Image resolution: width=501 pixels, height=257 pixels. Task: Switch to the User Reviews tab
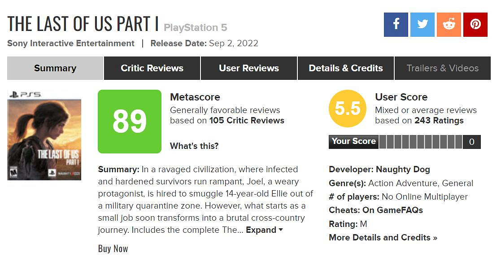pos(249,68)
